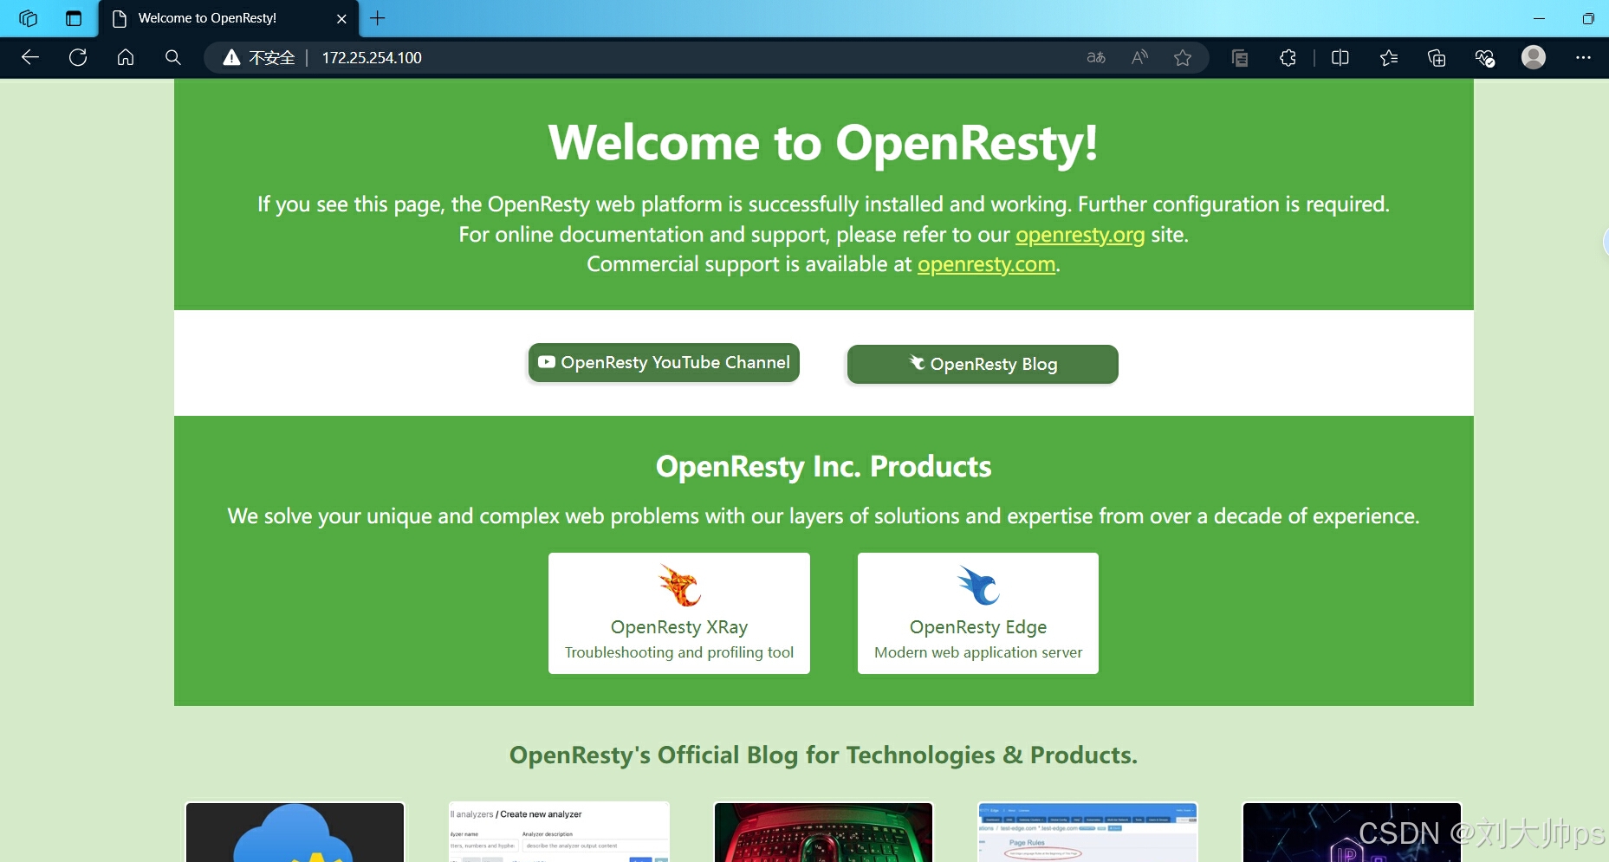
Task: Open the Collections notes icon
Action: 1240,58
